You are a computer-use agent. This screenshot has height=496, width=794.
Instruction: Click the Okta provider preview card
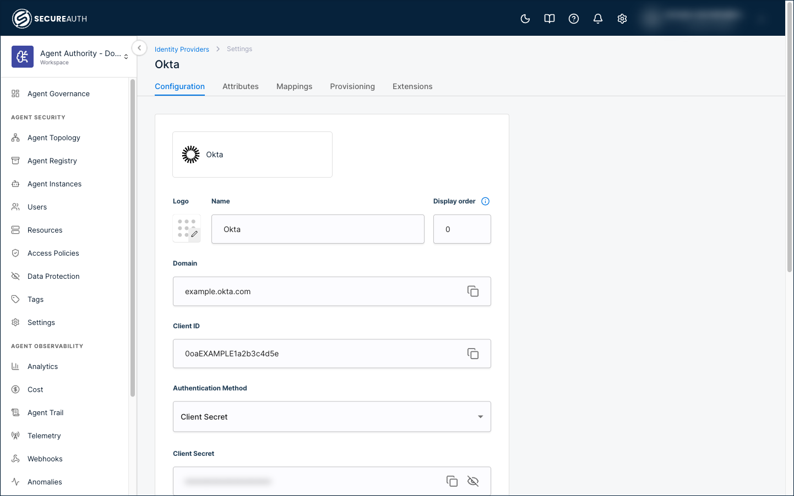pyautogui.click(x=252, y=155)
